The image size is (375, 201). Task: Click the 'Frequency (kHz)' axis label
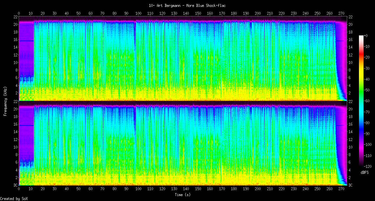[5, 101]
